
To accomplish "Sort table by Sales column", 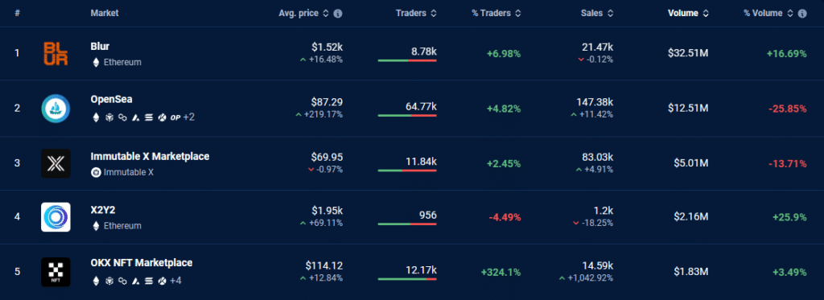I will click(x=597, y=13).
